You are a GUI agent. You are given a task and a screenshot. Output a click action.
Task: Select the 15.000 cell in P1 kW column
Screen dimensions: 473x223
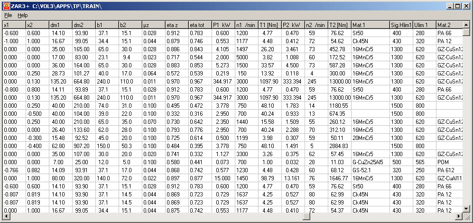223,177
